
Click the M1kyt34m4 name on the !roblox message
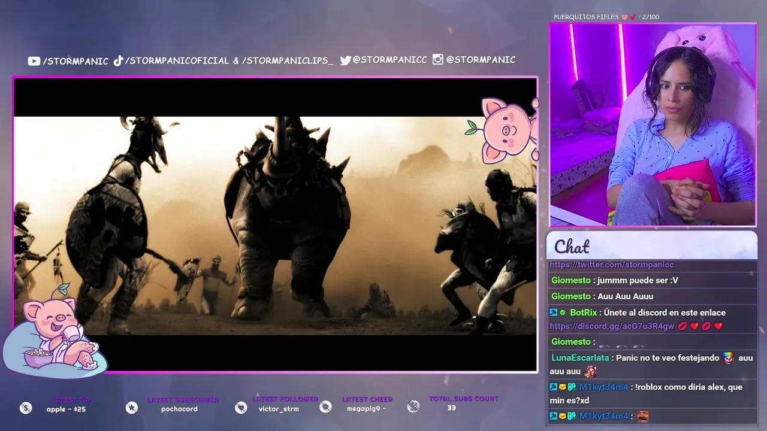coord(603,387)
